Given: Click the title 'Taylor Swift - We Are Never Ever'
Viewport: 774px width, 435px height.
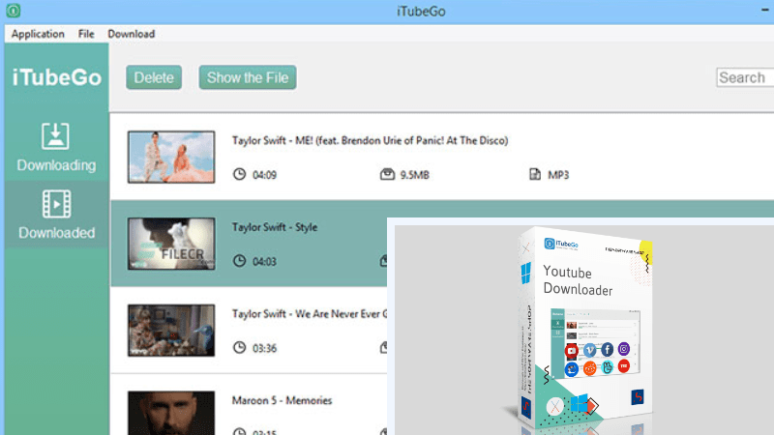Looking at the screenshot, I should pos(310,314).
